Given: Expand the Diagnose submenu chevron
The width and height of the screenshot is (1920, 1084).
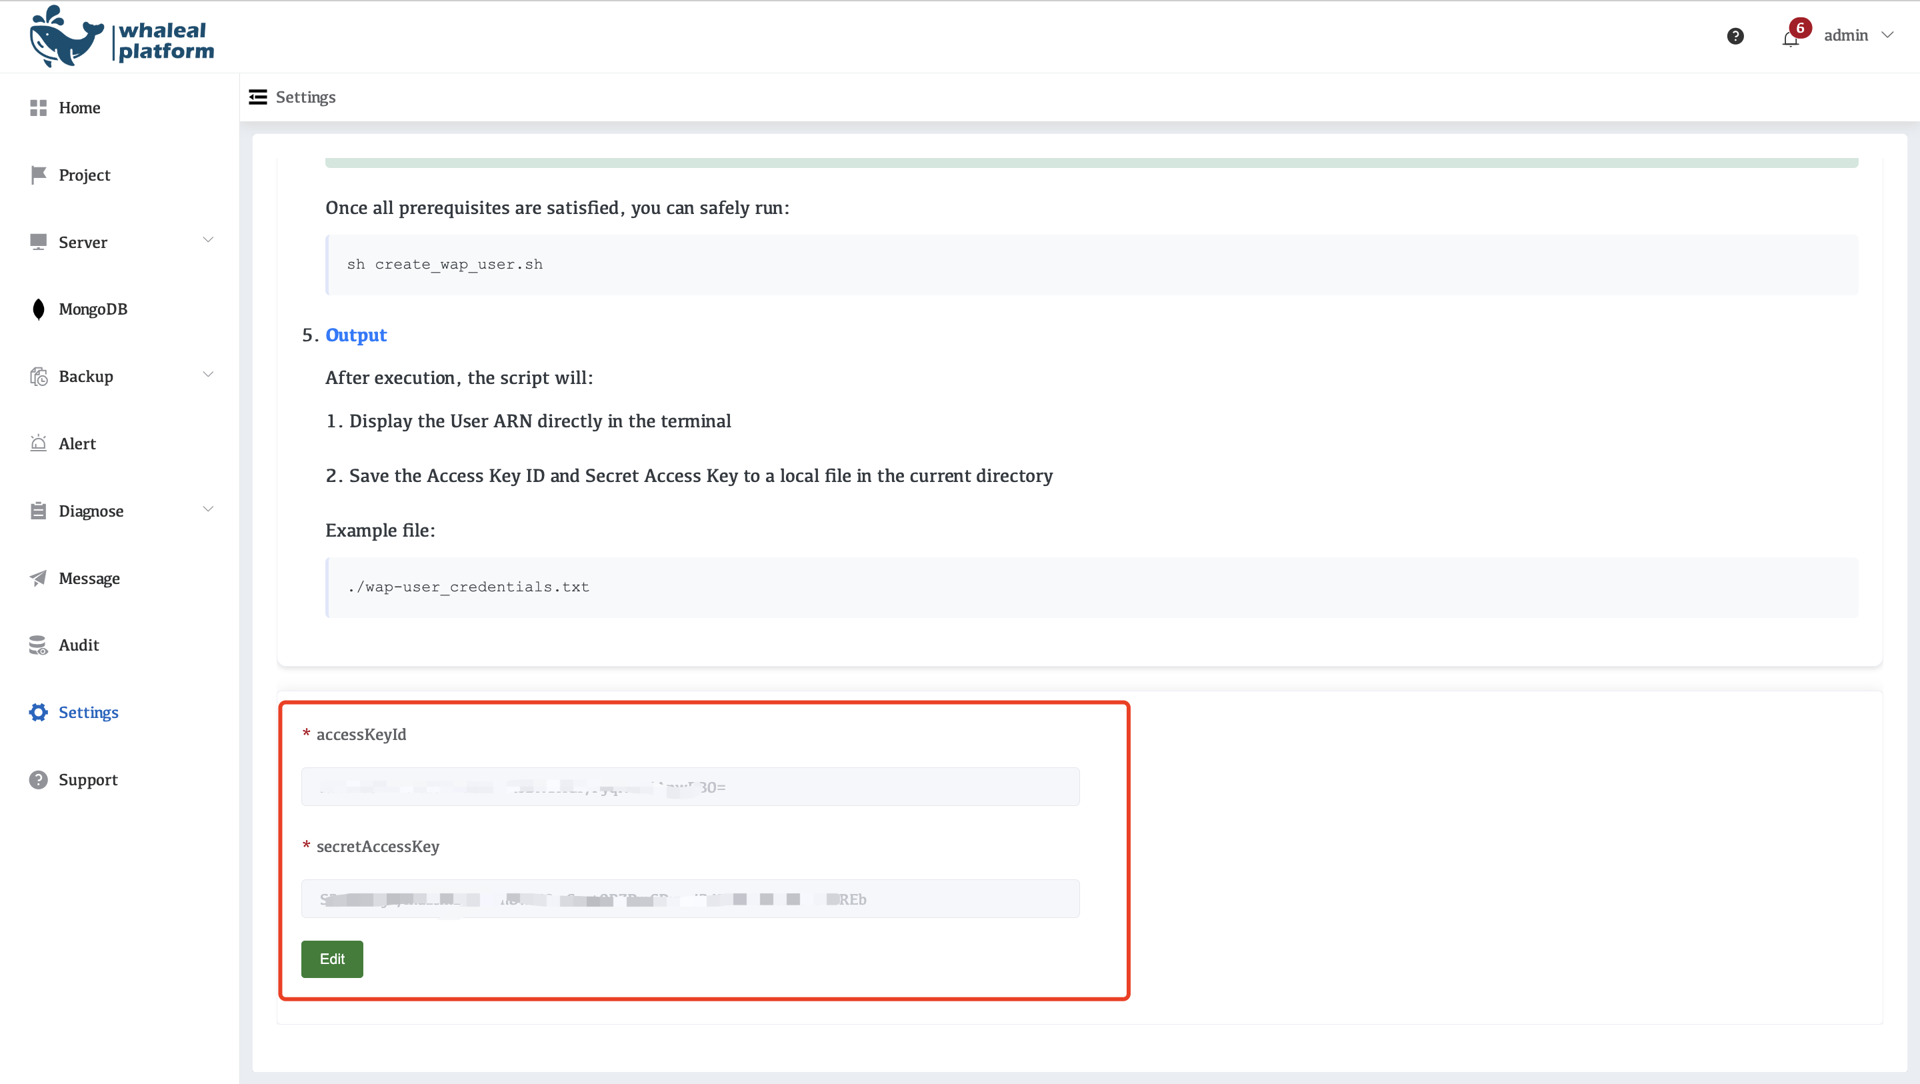Looking at the screenshot, I should coord(208,509).
